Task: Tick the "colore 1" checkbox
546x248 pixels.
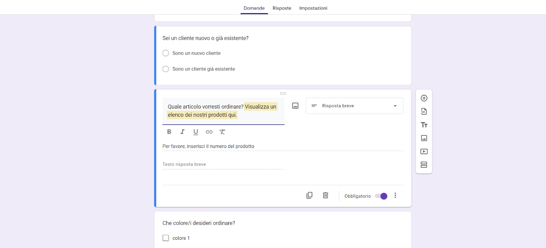Action: 166,238
